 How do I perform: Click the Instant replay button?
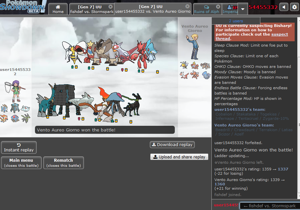[x=19, y=147]
